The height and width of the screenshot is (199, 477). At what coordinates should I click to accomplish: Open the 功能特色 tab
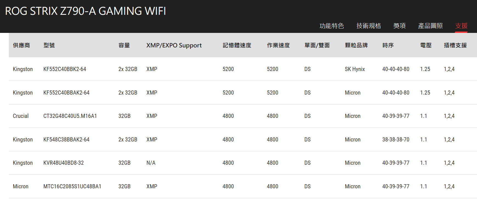[332, 26]
